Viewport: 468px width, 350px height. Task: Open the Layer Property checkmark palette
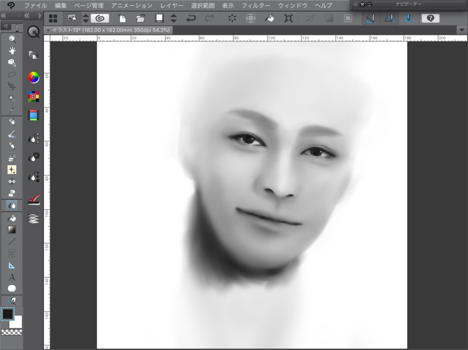coord(34,199)
